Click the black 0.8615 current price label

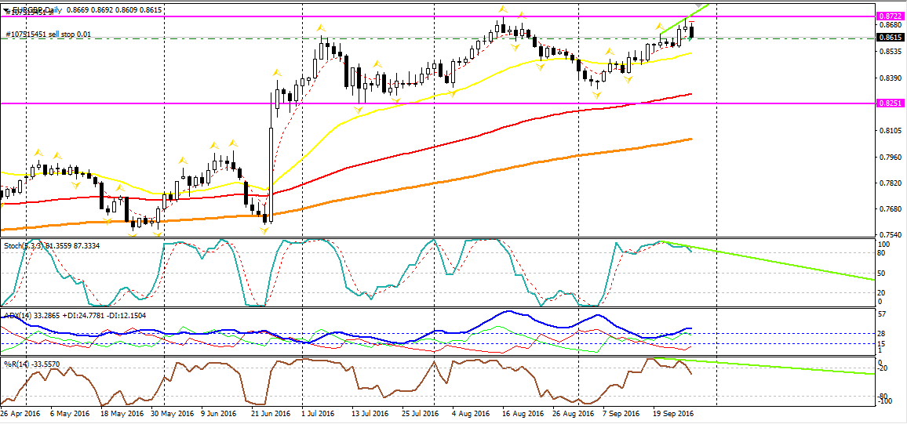(x=891, y=38)
